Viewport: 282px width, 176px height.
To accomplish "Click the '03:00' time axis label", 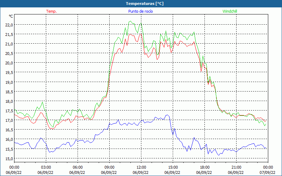I will 46,168.
